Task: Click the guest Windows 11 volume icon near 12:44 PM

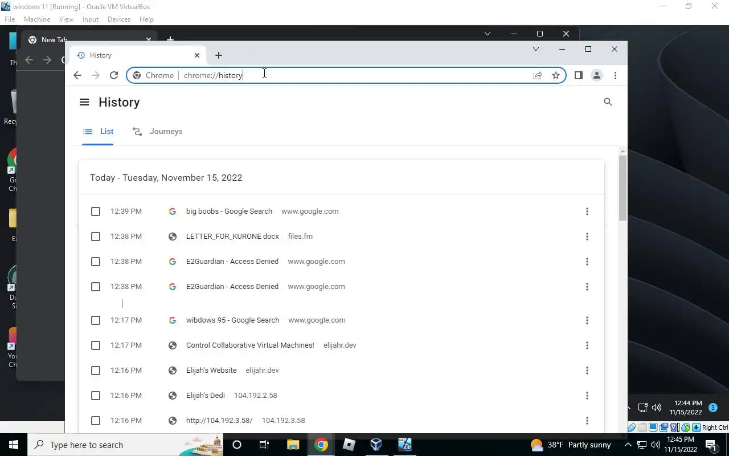Action: [x=657, y=408]
